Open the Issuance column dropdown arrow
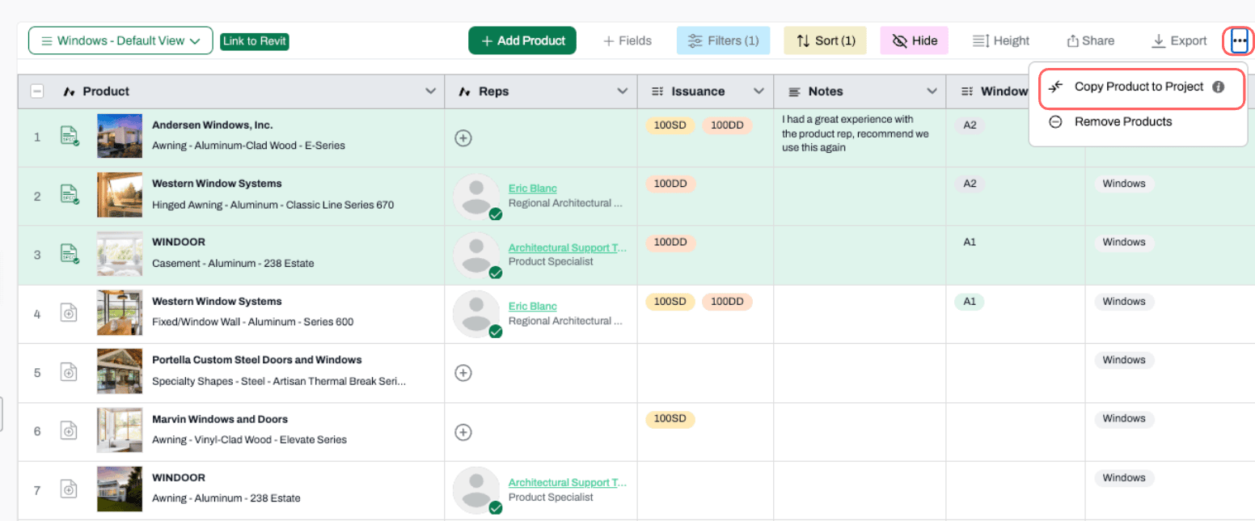1255x521 pixels. click(758, 91)
